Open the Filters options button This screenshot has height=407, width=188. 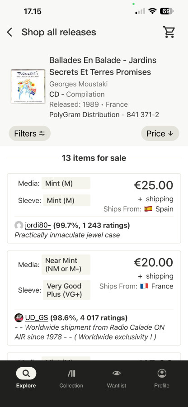(x=29, y=133)
